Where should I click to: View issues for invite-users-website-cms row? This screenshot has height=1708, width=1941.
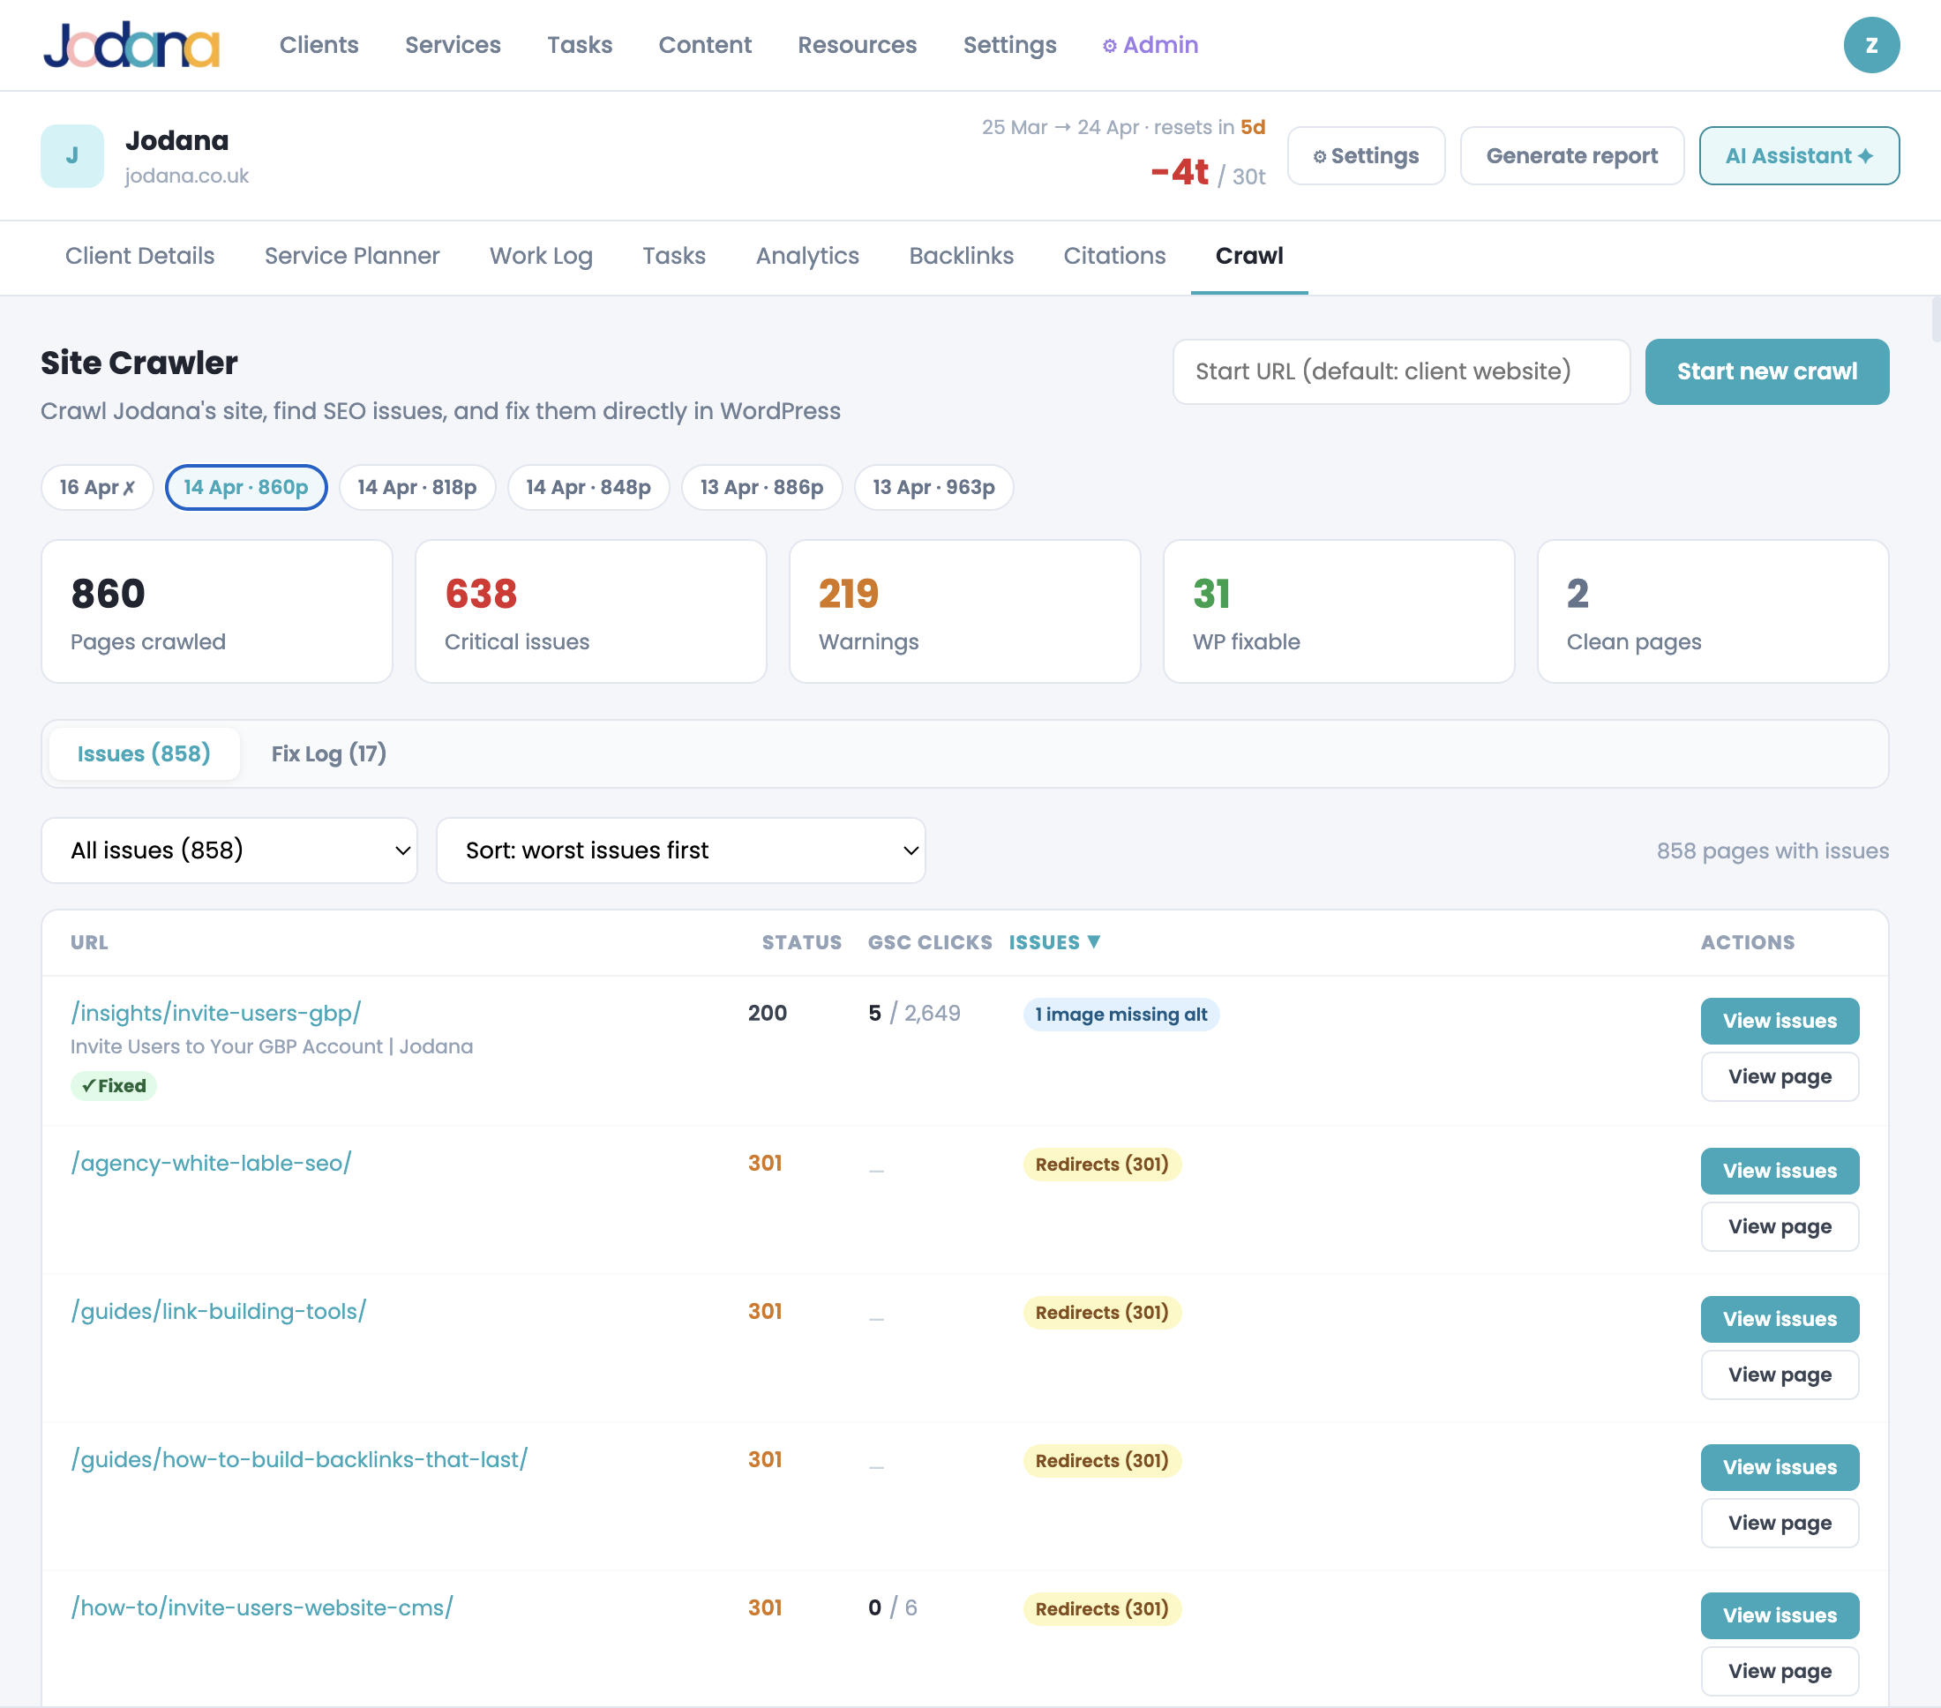click(x=1780, y=1615)
